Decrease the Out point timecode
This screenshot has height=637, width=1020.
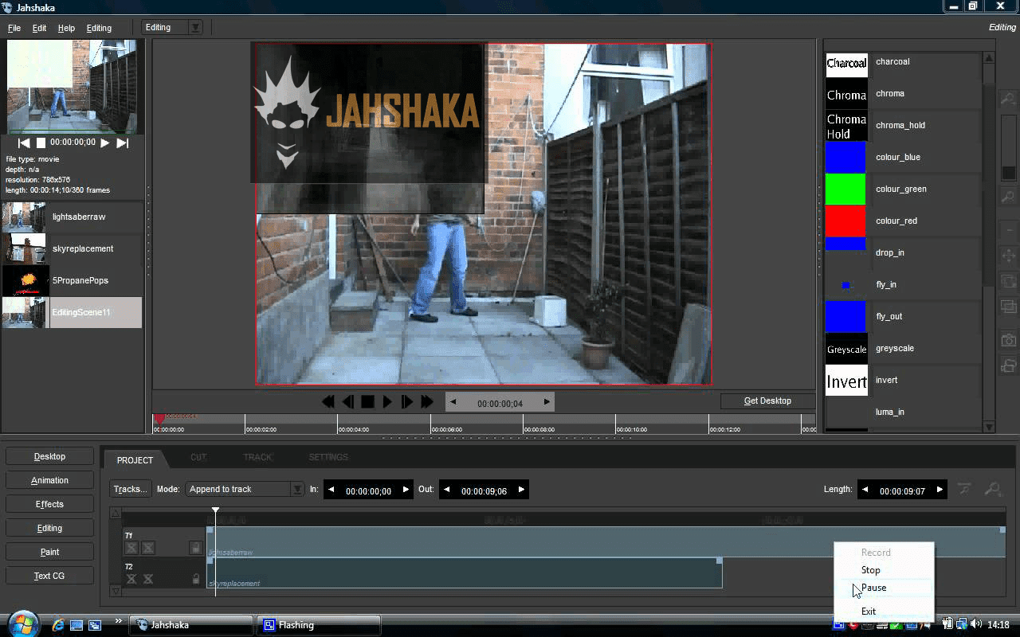[x=447, y=490]
